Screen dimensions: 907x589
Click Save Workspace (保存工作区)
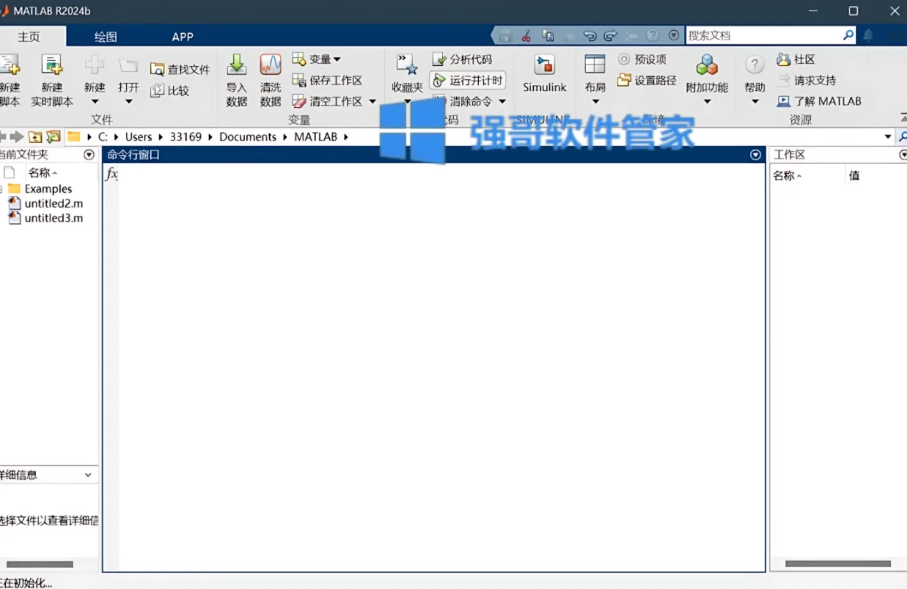pyautogui.click(x=327, y=80)
